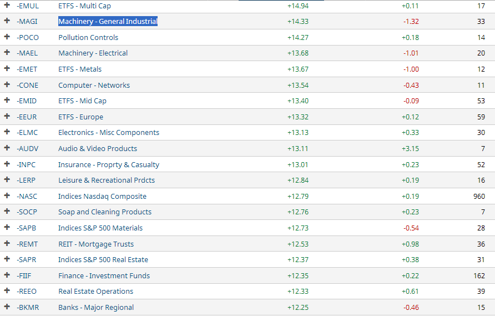Select the -NASC ticker symbol
Image resolution: width=495 pixels, height=316 pixels.
click(x=27, y=197)
